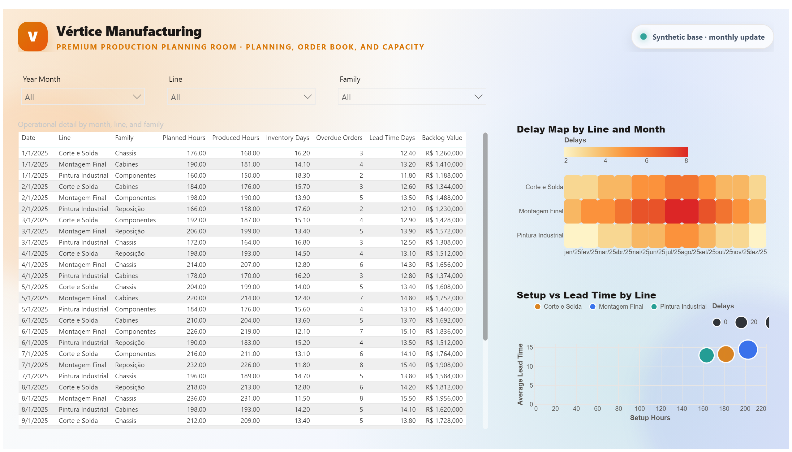792x452 pixels.
Task: Click planned hours cell 176.00 in first row
Action: [x=196, y=153]
